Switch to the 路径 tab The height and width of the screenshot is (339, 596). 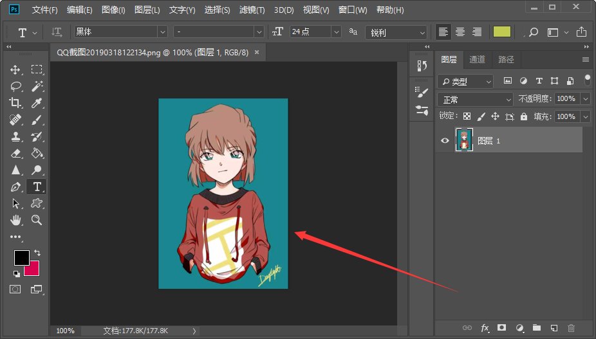coord(506,59)
